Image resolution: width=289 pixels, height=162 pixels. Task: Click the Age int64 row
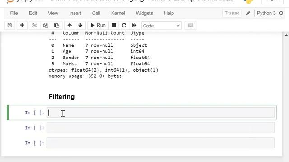(x=98, y=51)
